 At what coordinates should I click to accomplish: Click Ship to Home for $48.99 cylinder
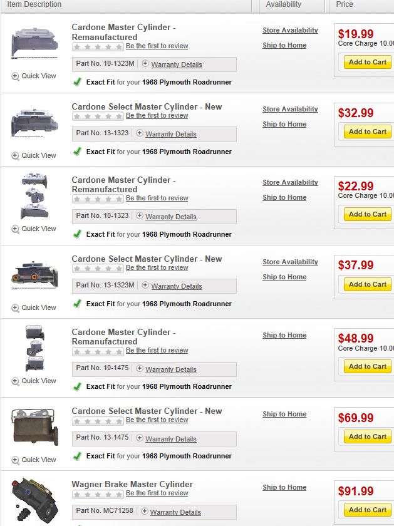tap(284, 335)
